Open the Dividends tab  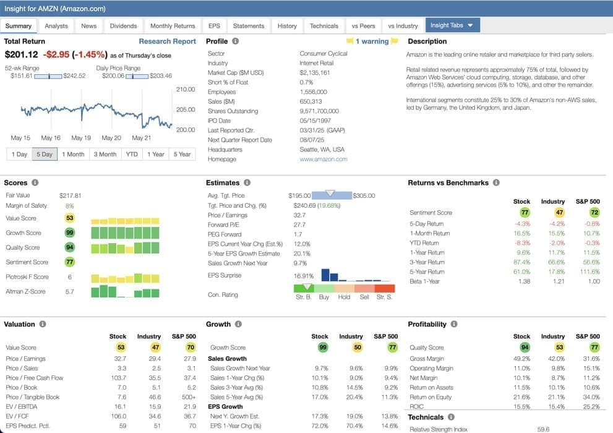point(123,26)
